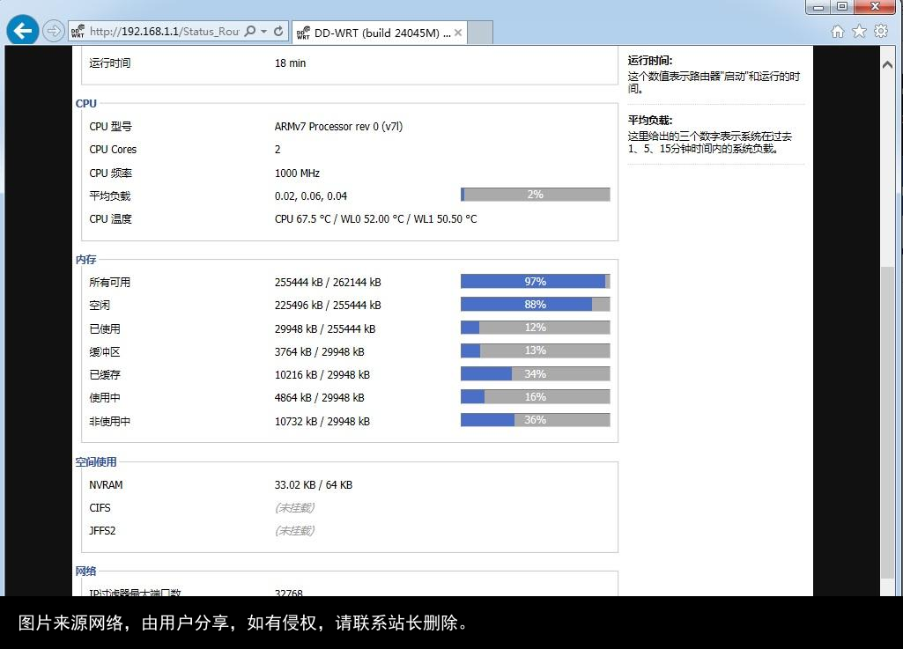The height and width of the screenshot is (649, 903).
Task: Navigate back using the back arrow
Action: 22,29
